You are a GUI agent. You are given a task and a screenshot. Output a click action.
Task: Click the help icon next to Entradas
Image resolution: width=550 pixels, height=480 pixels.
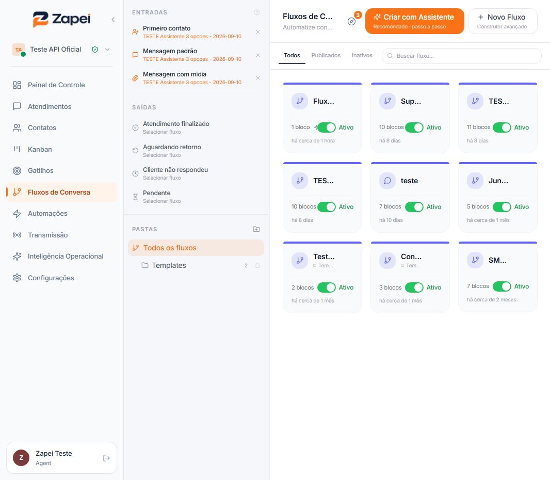tap(257, 12)
